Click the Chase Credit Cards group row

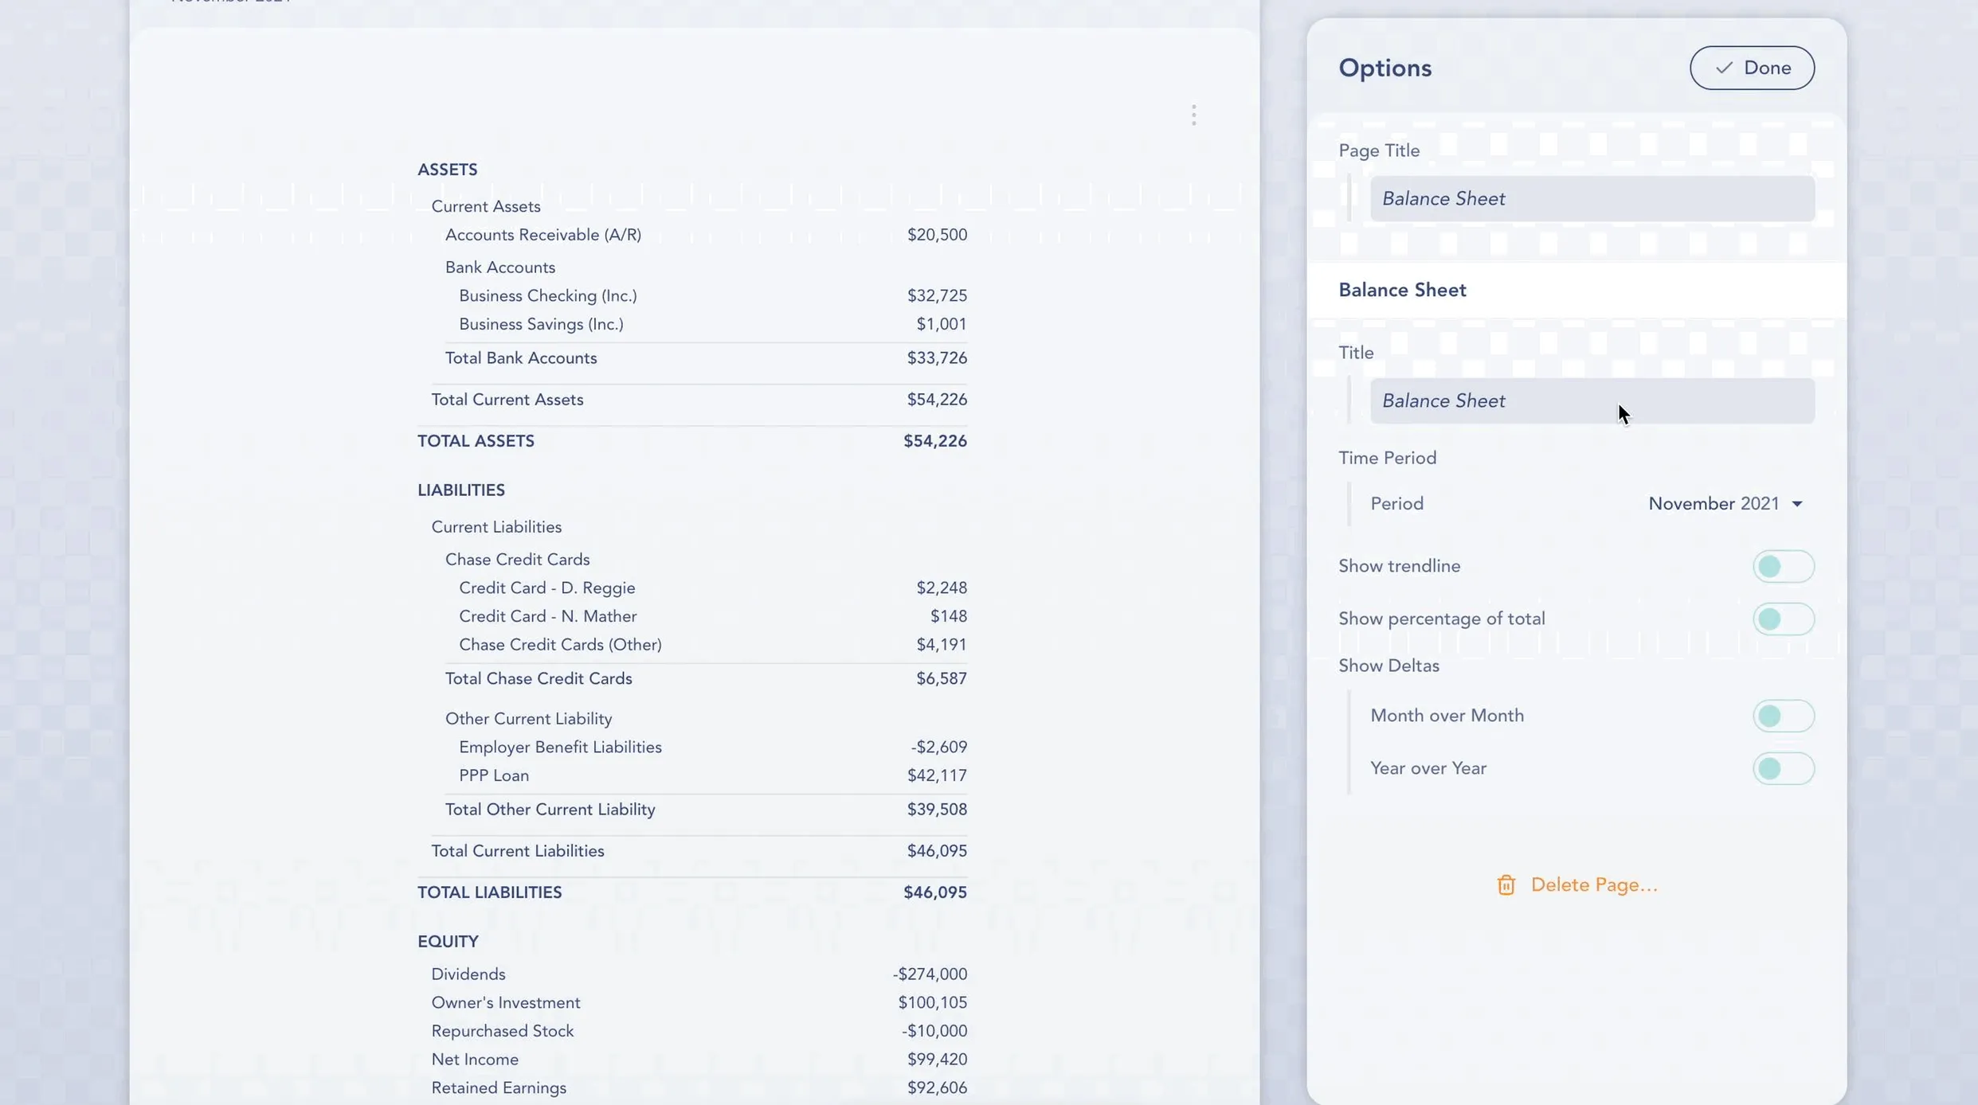coord(517,560)
